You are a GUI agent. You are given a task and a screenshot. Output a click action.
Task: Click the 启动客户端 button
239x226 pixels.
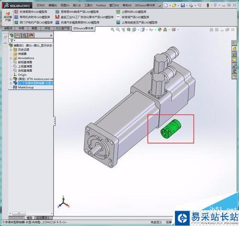[x=8, y=17]
